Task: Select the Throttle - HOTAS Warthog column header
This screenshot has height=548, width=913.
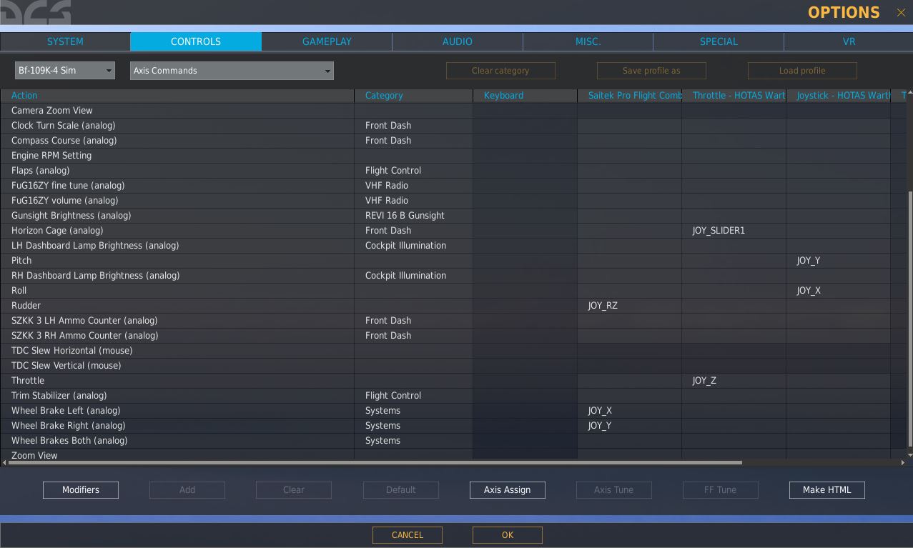Action: (734, 95)
